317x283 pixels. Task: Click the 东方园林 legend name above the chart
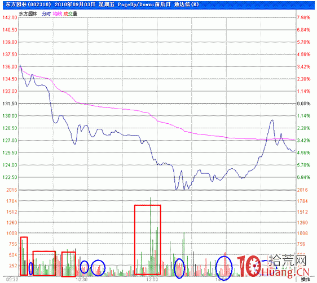click(x=28, y=14)
